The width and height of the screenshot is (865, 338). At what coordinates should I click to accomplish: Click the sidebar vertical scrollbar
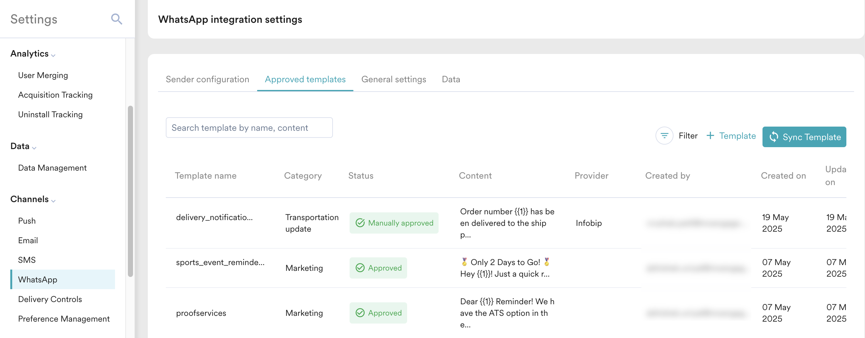(x=130, y=191)
